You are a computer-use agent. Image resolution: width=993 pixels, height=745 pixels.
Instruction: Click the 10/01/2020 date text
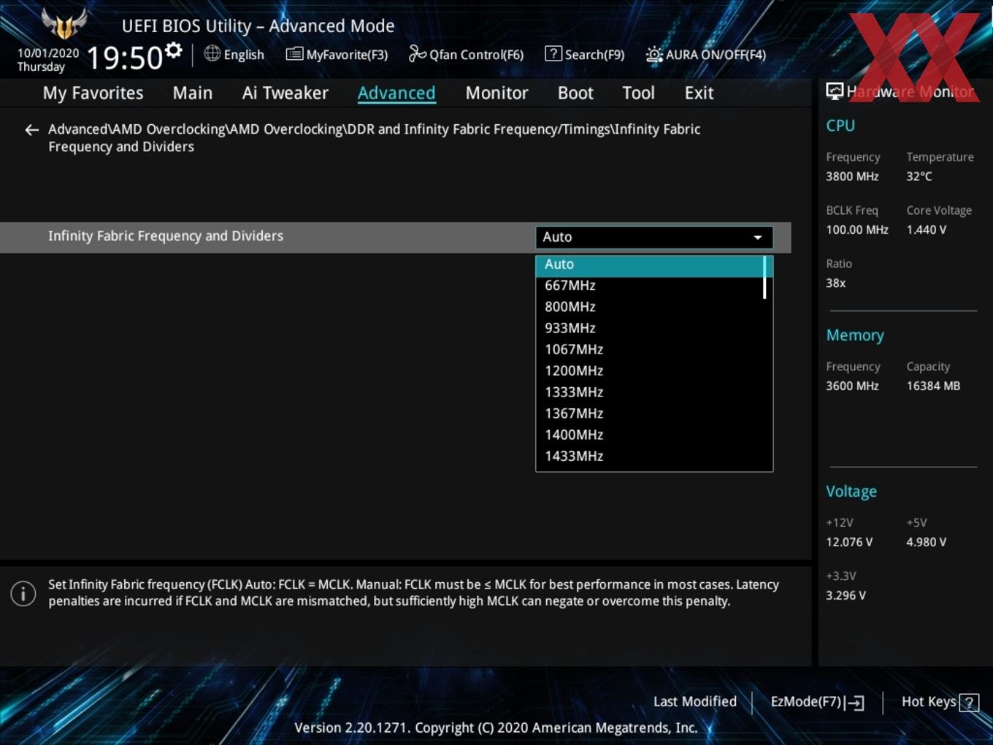(48, 53)
